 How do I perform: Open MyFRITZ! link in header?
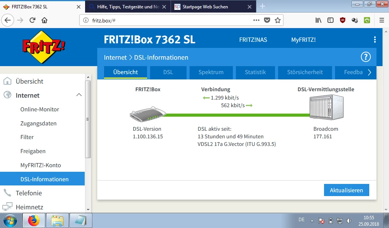(304, 40)
